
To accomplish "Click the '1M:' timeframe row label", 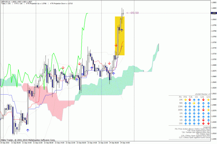I will coord(181,100).
